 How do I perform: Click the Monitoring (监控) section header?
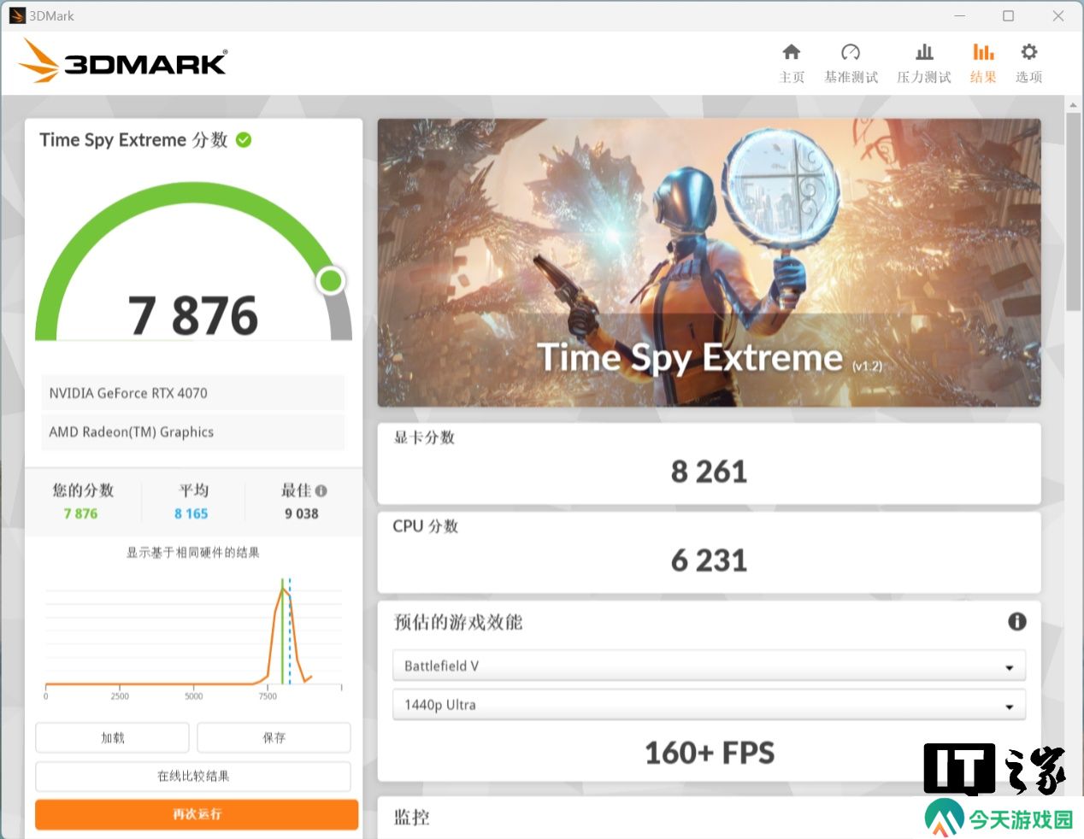pyautogui.click(x=411, y=818)
